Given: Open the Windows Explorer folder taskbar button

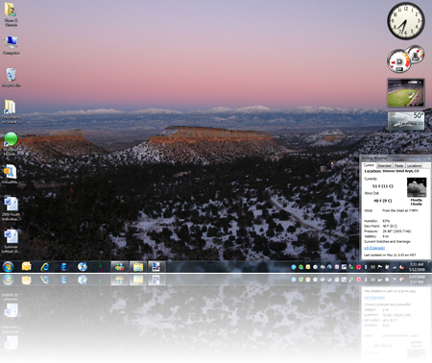Looking at the screenshot, I should (138, 266).
